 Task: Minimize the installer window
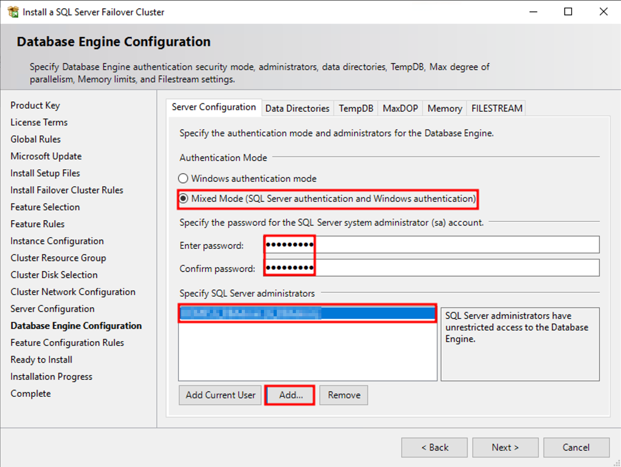click(533, 12)
